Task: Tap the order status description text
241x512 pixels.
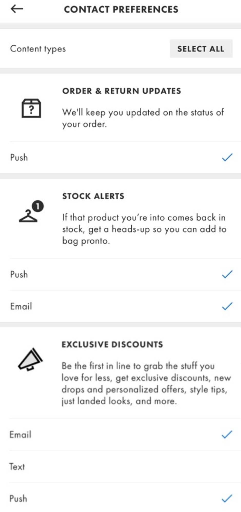Action: click(x=143, y=118)
